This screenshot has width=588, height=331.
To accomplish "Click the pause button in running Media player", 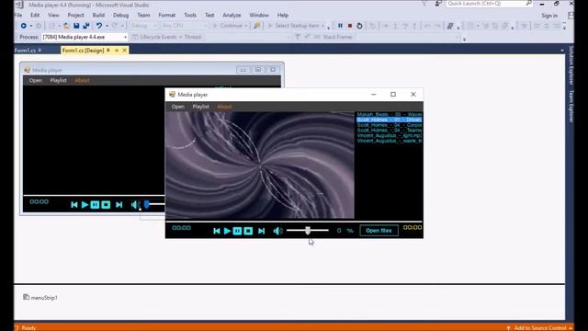I will (x=237, y=231).
